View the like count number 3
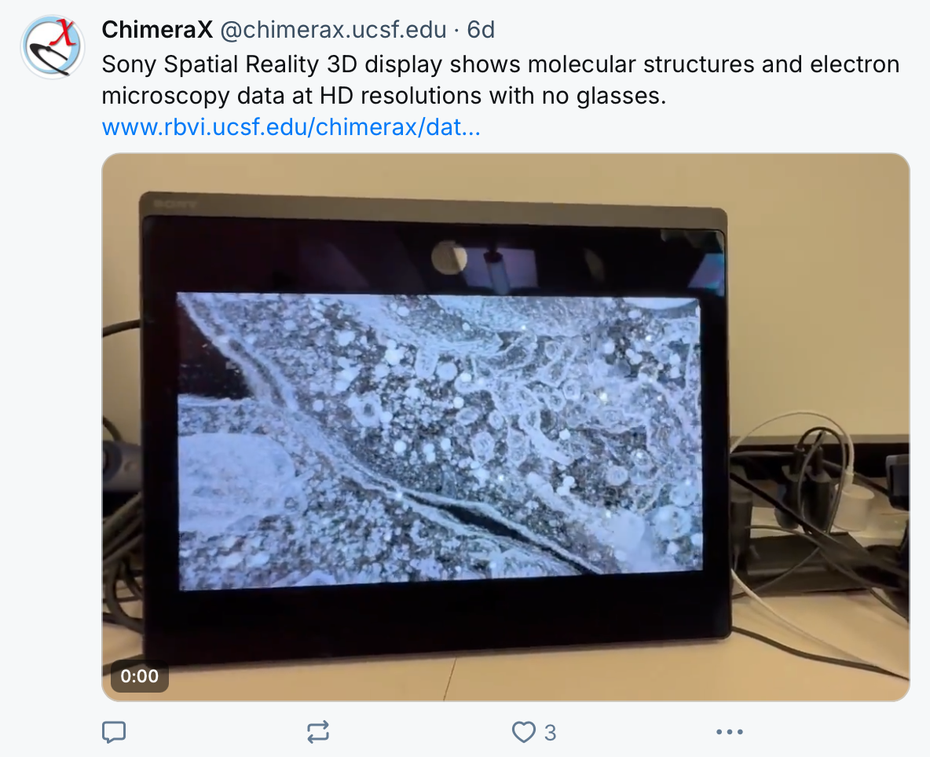The image size is (930, 757). click(550, 733)
